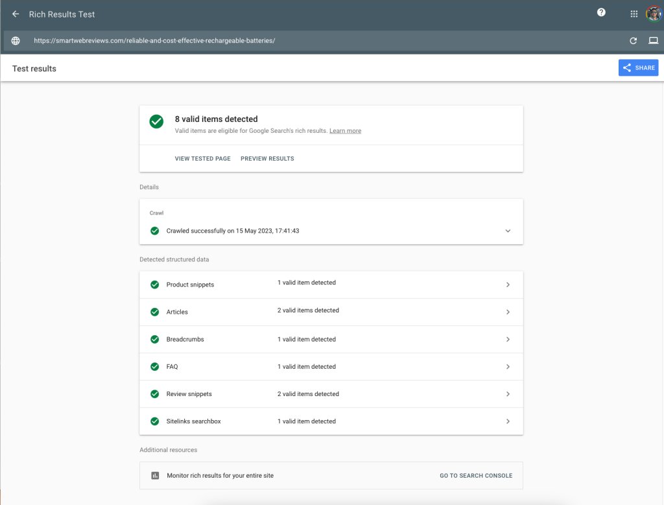Click the globe icon beside URL
664x505 pixels.
click(16, 41)
